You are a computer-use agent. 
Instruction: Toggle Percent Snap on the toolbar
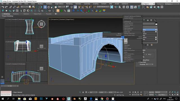[87, 7]
